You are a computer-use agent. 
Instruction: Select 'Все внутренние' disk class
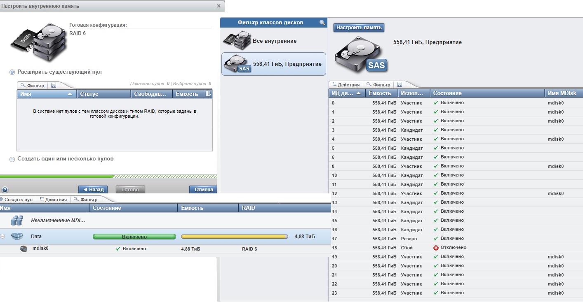click(273, 41)
